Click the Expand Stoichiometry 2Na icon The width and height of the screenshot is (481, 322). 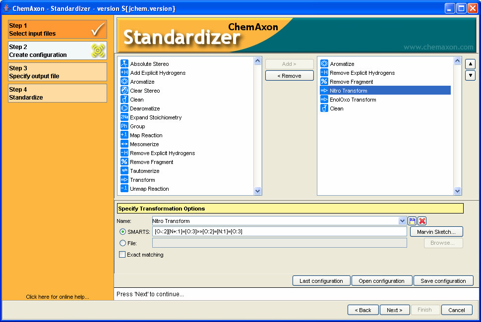124,117
